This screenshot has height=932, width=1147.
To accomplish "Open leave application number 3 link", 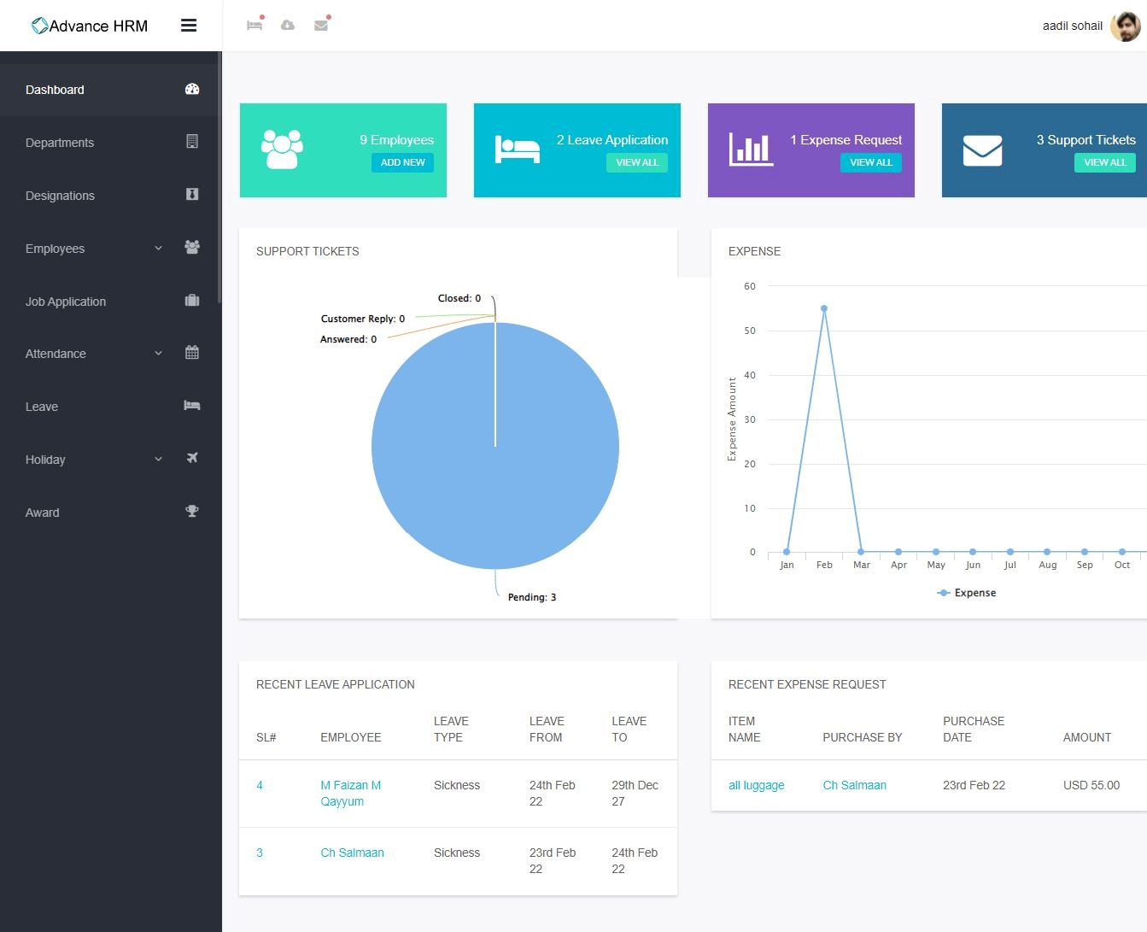I will (x=260, y=853).
